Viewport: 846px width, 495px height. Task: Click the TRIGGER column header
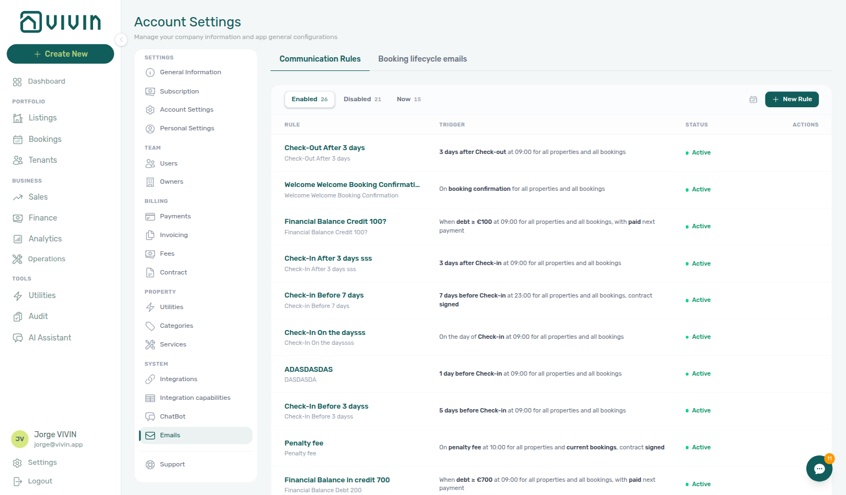[452, 125]
